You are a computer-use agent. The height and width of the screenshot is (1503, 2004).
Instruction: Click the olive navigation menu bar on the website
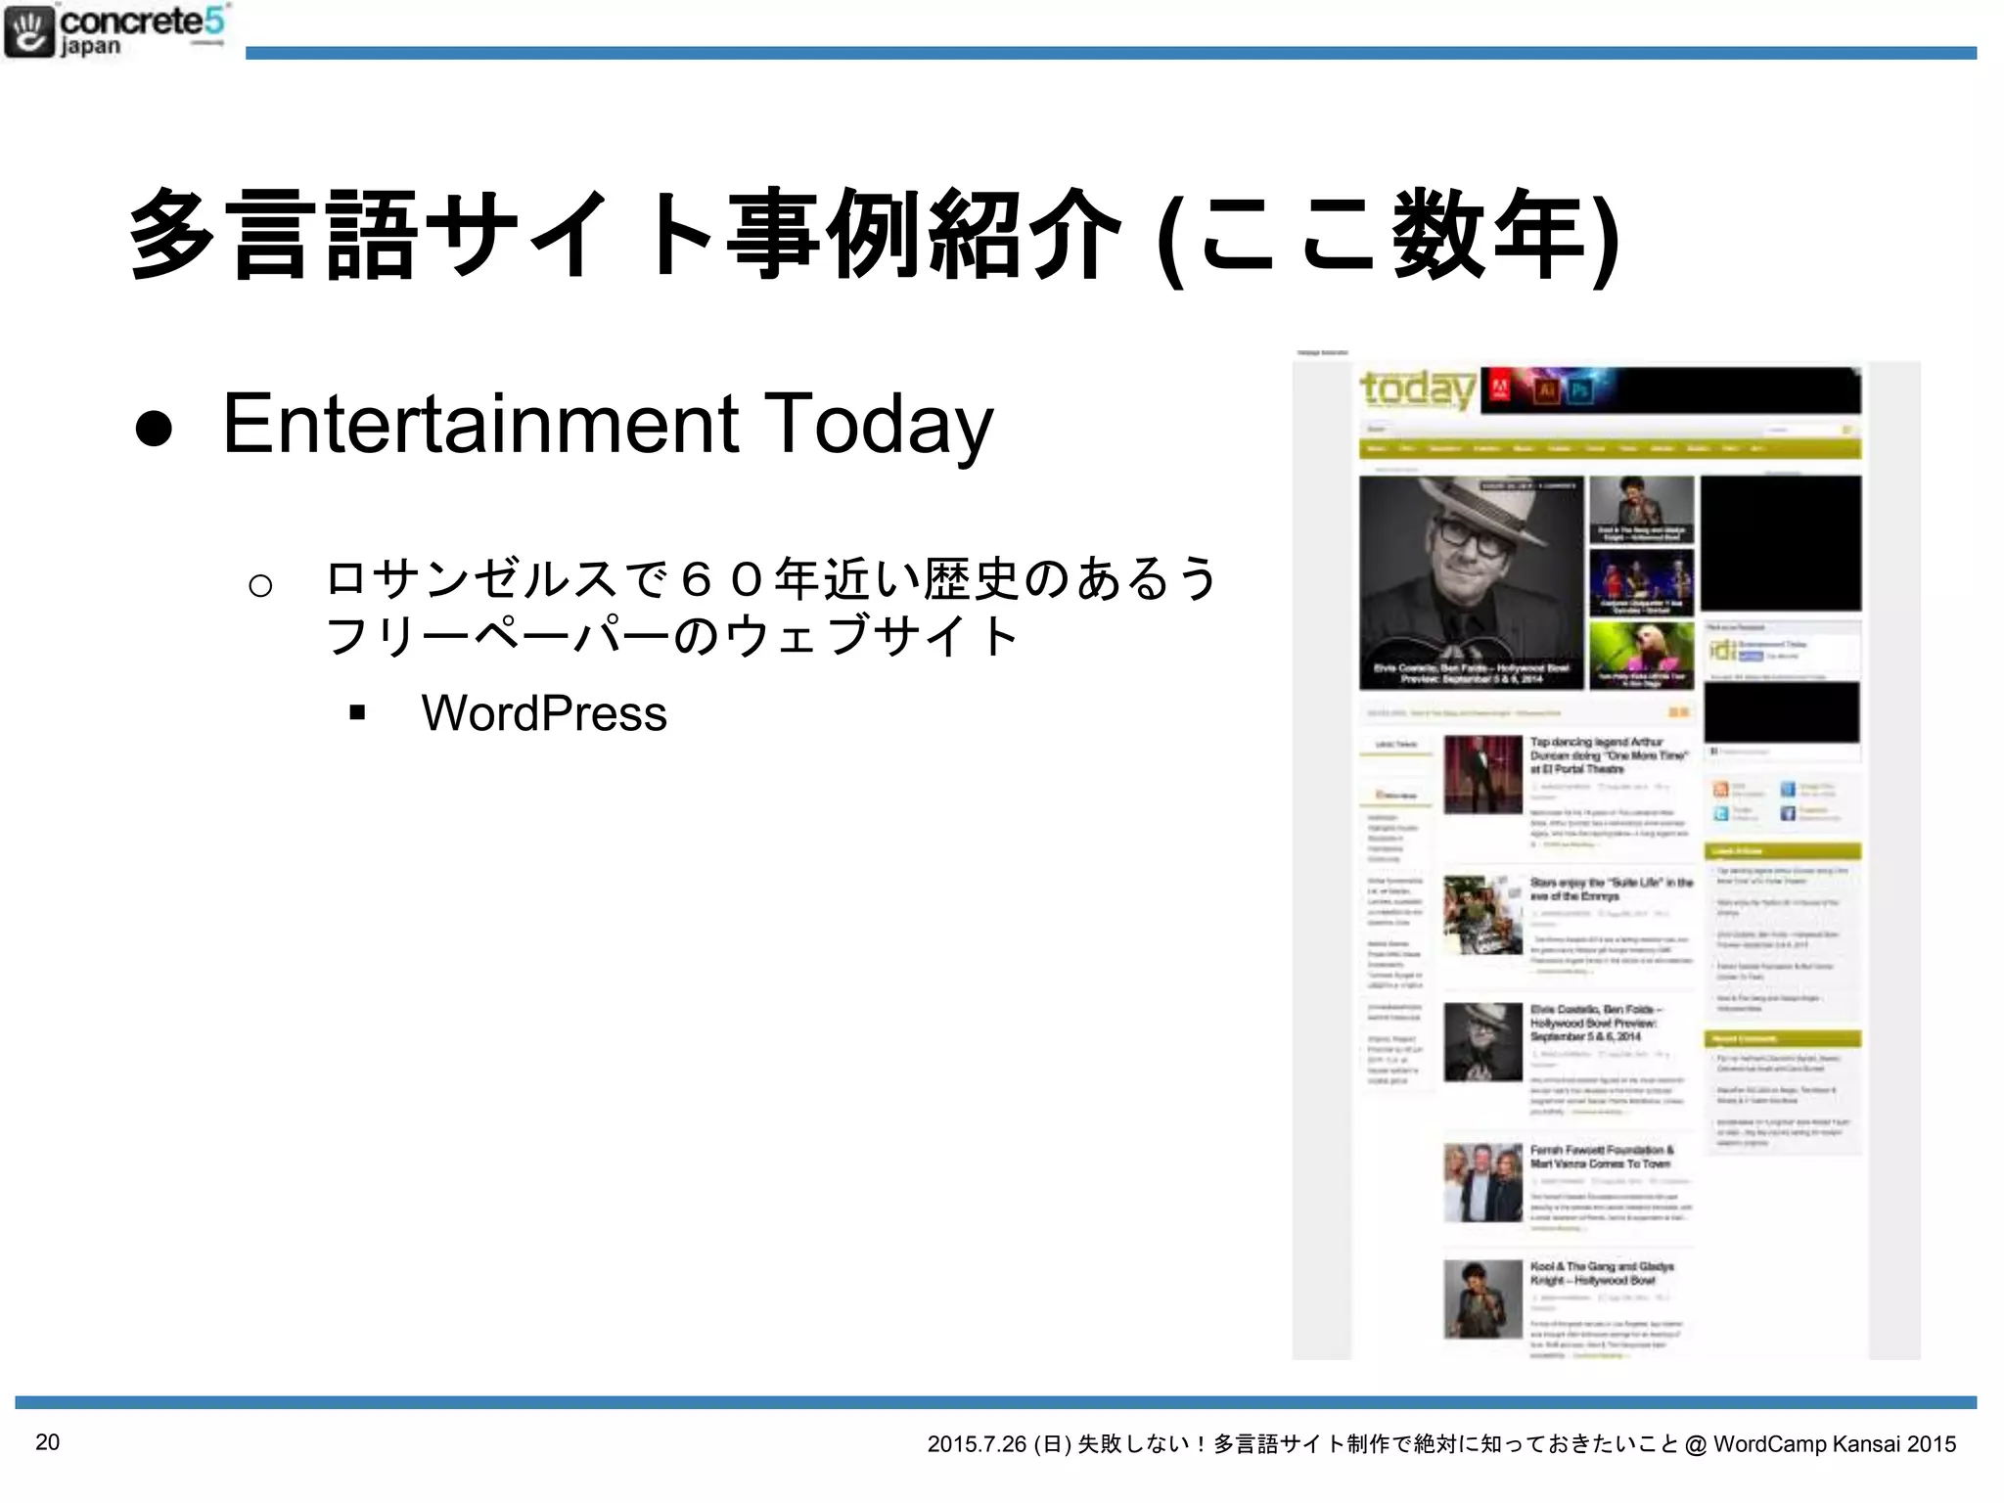1610,449
